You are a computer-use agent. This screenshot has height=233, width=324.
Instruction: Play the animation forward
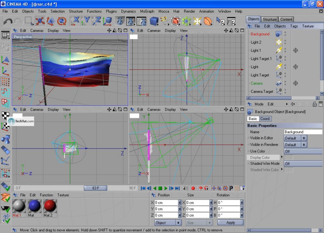[x=166, y=188]
